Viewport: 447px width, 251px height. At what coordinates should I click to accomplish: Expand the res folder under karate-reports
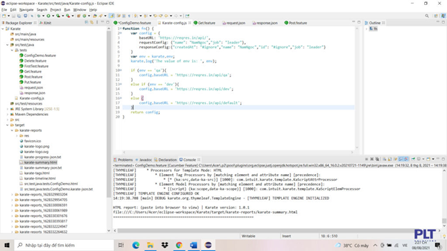point(17,136)
